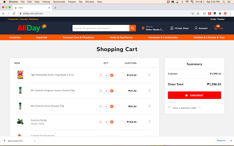Click the Account person icon
The height and width of the screenshot is (146, 234).
(196, 28)
